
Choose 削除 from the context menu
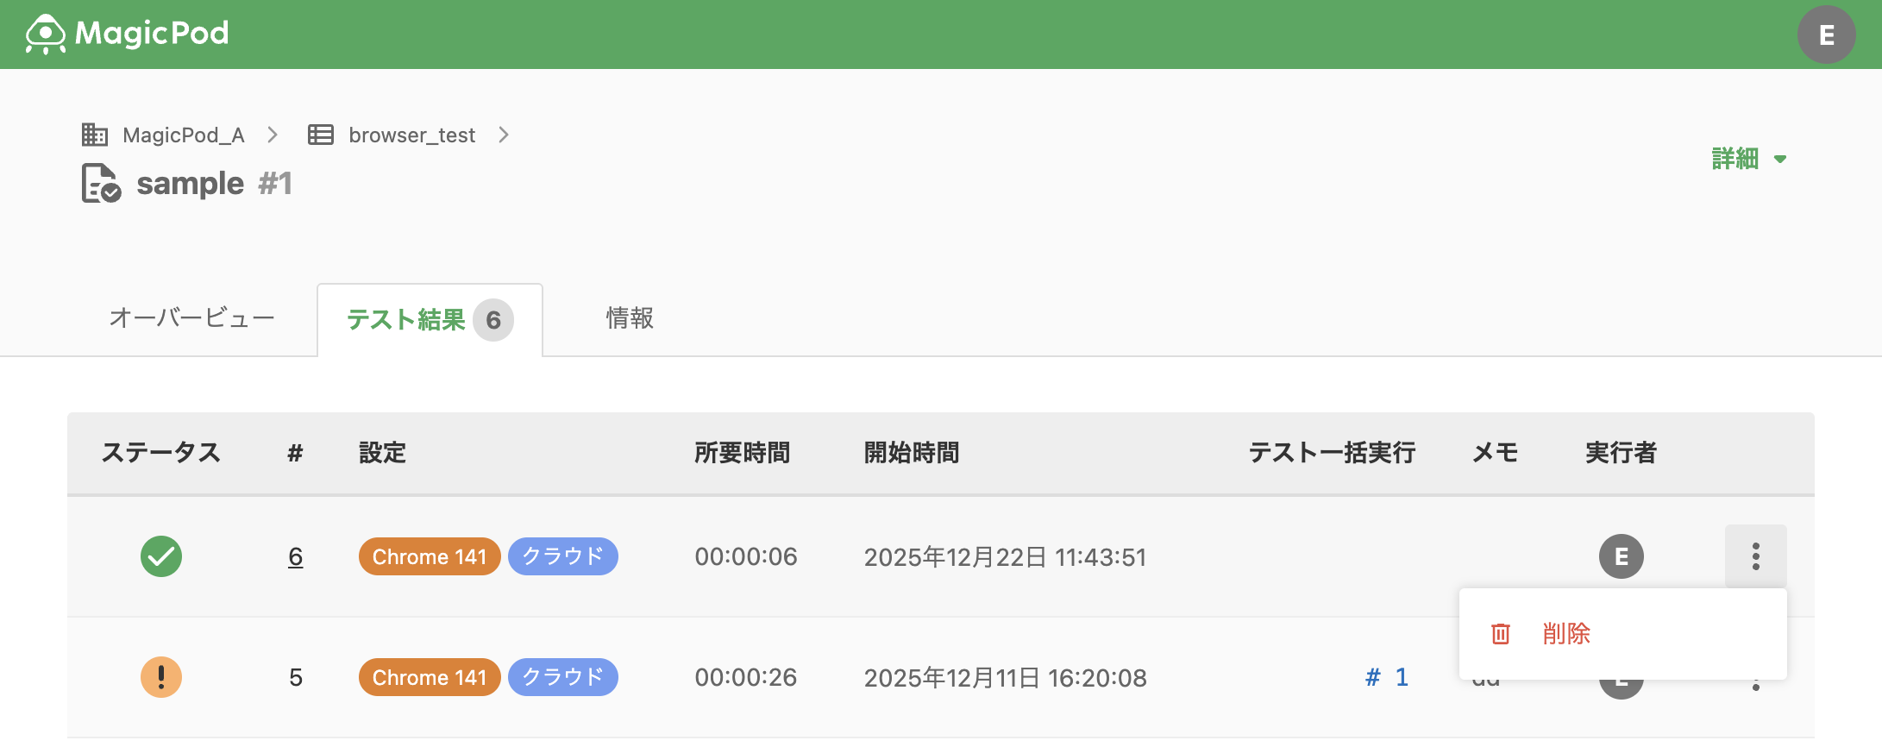pyautogui.click(x=1622, y=634)
